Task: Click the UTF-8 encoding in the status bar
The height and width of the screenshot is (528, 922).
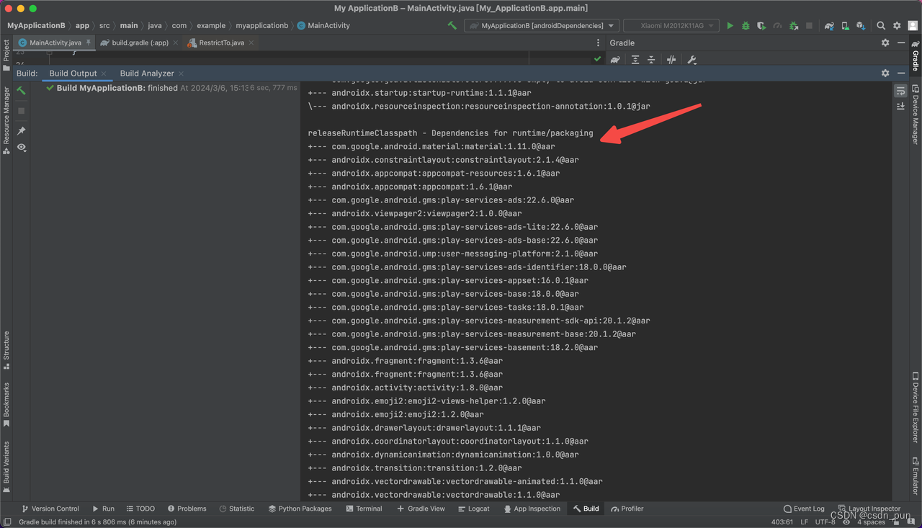Action: pos(825,522)
